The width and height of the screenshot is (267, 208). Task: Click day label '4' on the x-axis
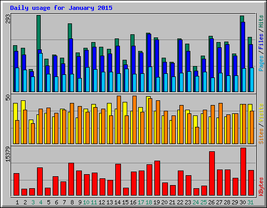(x=41, y=202)
